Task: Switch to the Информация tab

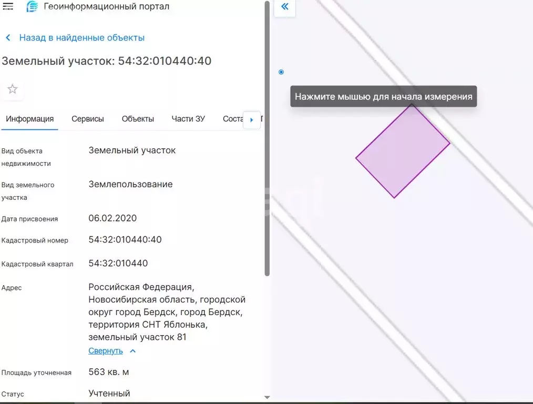Action: point(29,119)
